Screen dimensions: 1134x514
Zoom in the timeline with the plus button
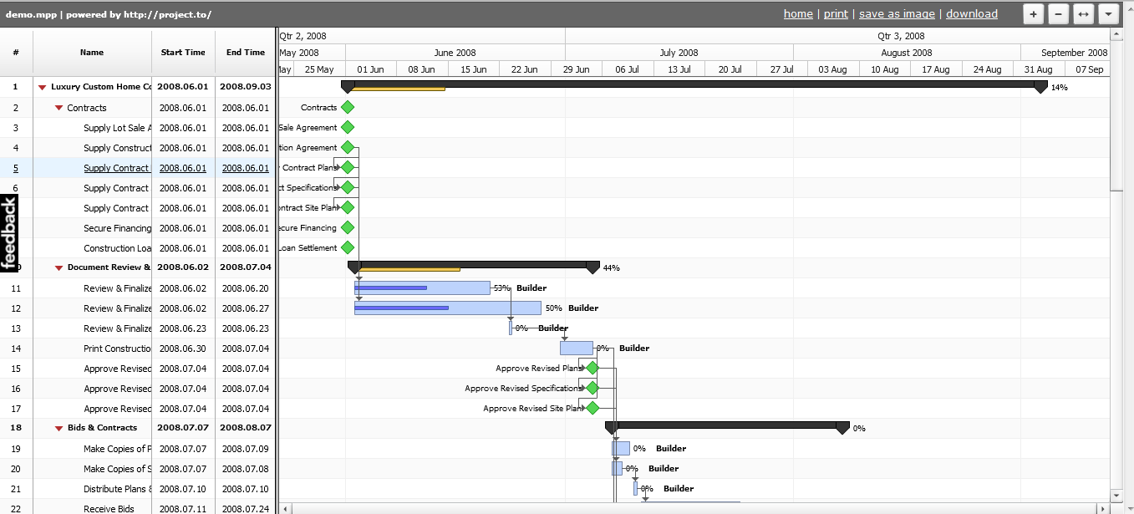(x=1033, y=13)
